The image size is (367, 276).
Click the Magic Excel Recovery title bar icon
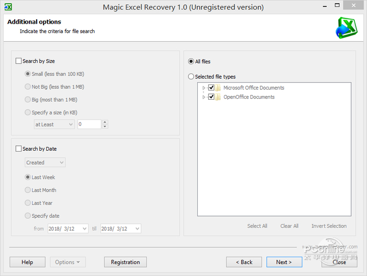click(8, 7)
